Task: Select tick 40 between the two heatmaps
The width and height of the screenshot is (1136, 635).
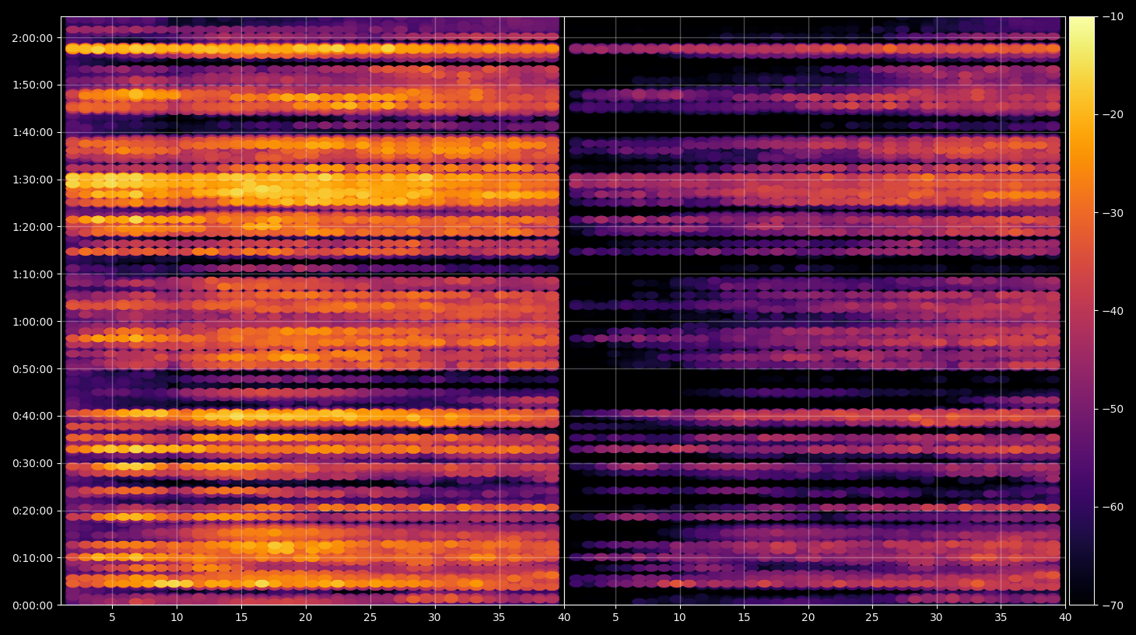Action: click(x=564, y=618)
